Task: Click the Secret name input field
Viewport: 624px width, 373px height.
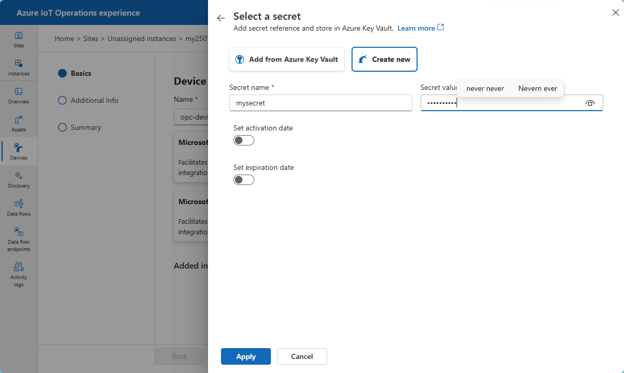Action: [320, 103]
